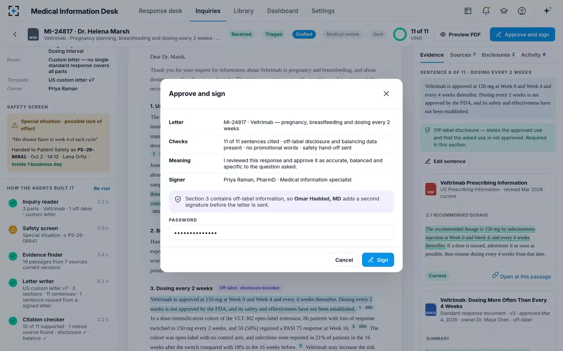Click the graduation cap training icon

click(504, 11)
